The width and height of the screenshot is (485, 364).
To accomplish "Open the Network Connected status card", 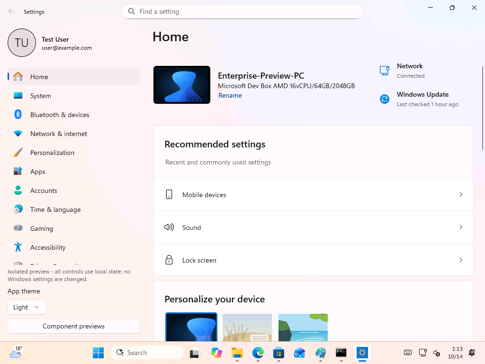I will tap(403, 71).
